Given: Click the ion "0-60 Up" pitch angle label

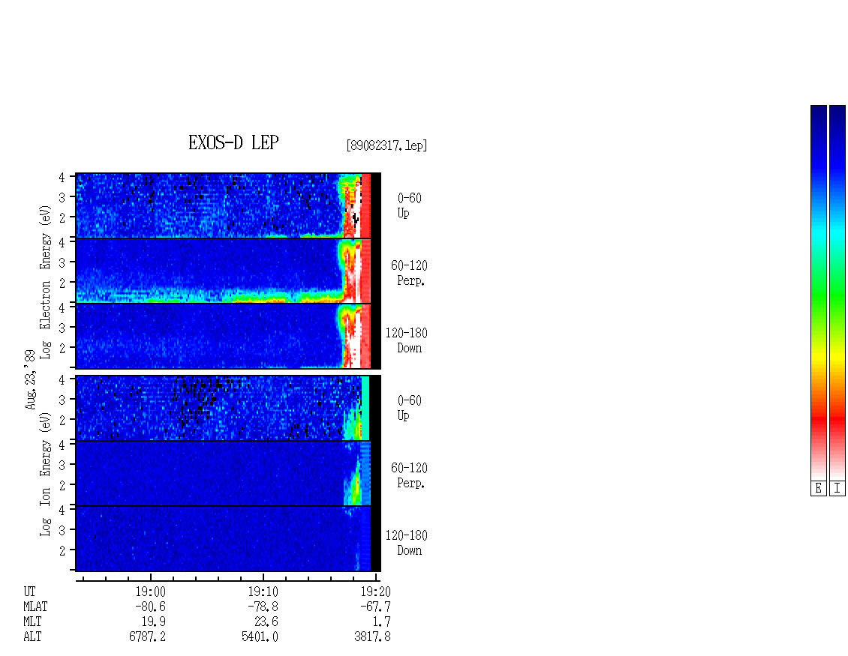Looking at the screenshot, I should click(x=410, y=408).
